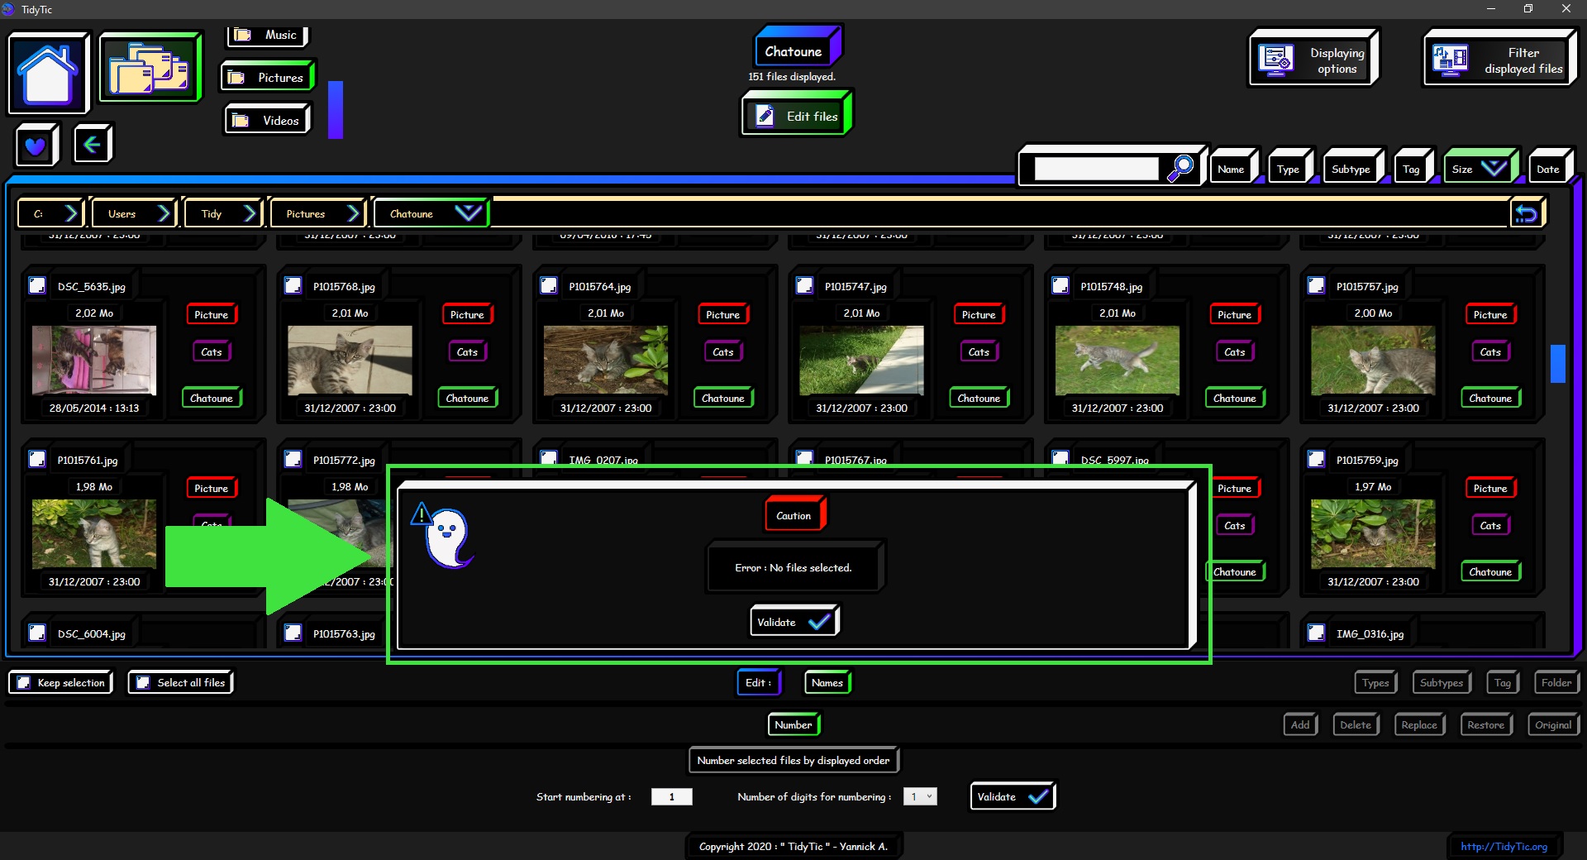
Task: Open thumbnail of DSC_5635.jpg
Action: 94,360
